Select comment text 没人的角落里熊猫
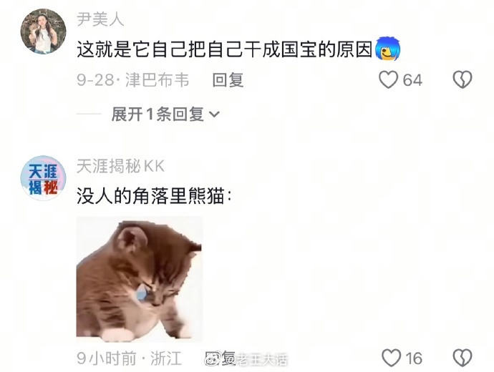 click(x=150, y=196)
